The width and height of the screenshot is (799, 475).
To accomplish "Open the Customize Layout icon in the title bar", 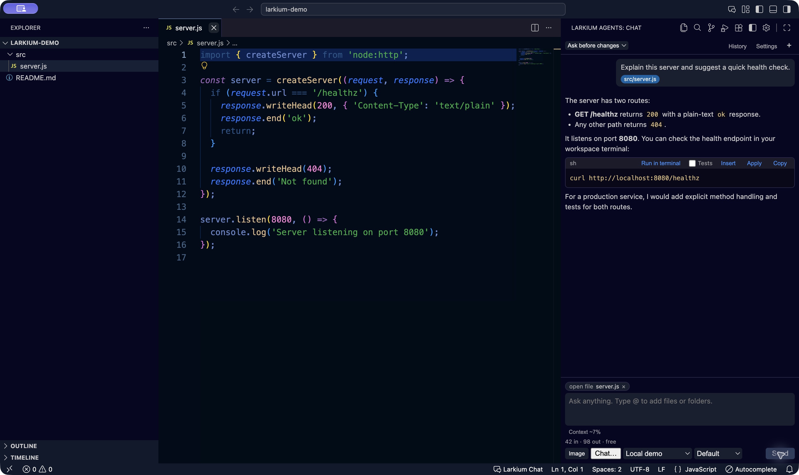I will click(745, 9).
